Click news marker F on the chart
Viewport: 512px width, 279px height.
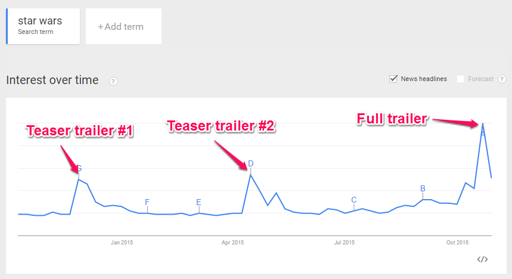pyautogui.click(x=147, y=202)
